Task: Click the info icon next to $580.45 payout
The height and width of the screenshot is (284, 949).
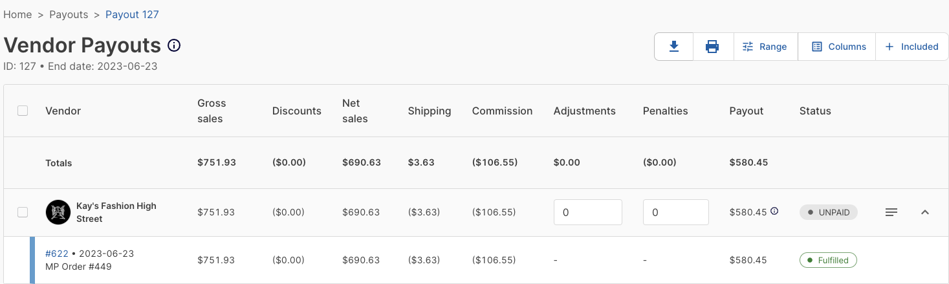Action: tap(774, 211)
